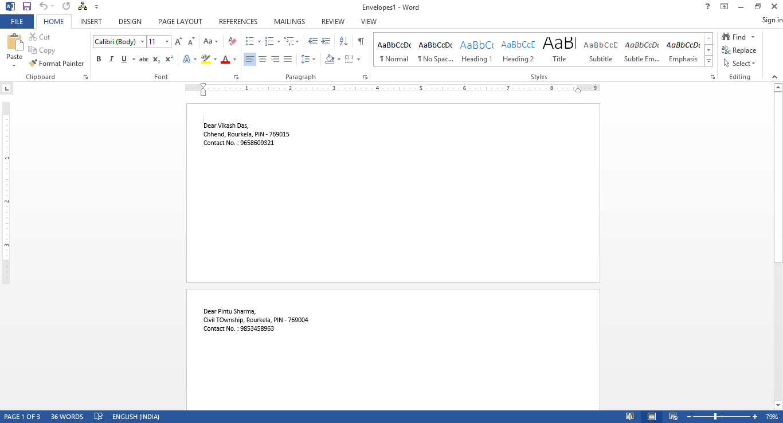Clear all formatting with the eraser icon

(x=232, y=42)
